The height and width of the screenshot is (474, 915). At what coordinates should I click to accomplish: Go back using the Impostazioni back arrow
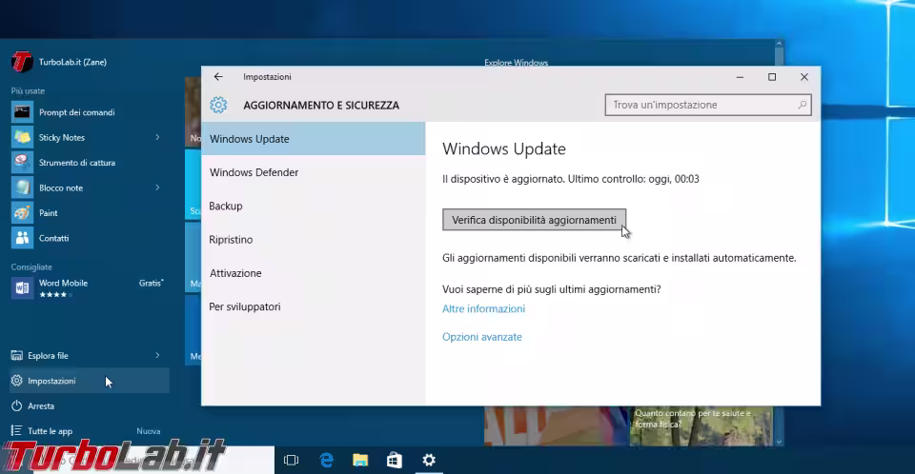pyautogui.click(x=218, y=76)
